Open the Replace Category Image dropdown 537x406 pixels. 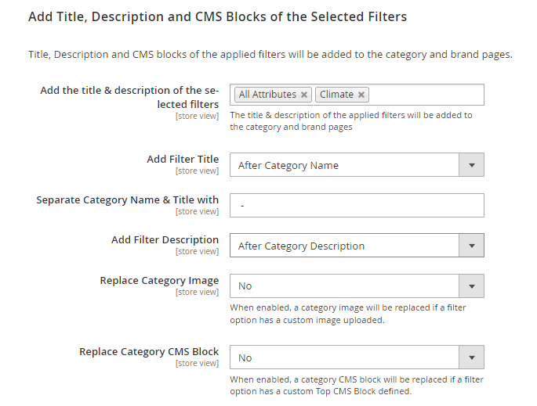(357, 286)
